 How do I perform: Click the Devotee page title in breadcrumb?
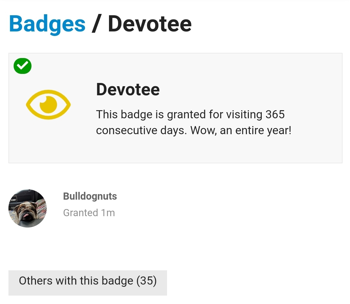pyautogui.click(x=150, y=24)
